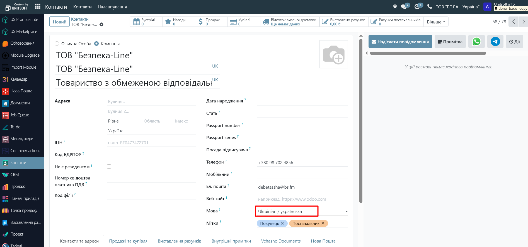Open the conversations chat icon in header
Viewport: 528px width, 247px height.
(404, 6)
